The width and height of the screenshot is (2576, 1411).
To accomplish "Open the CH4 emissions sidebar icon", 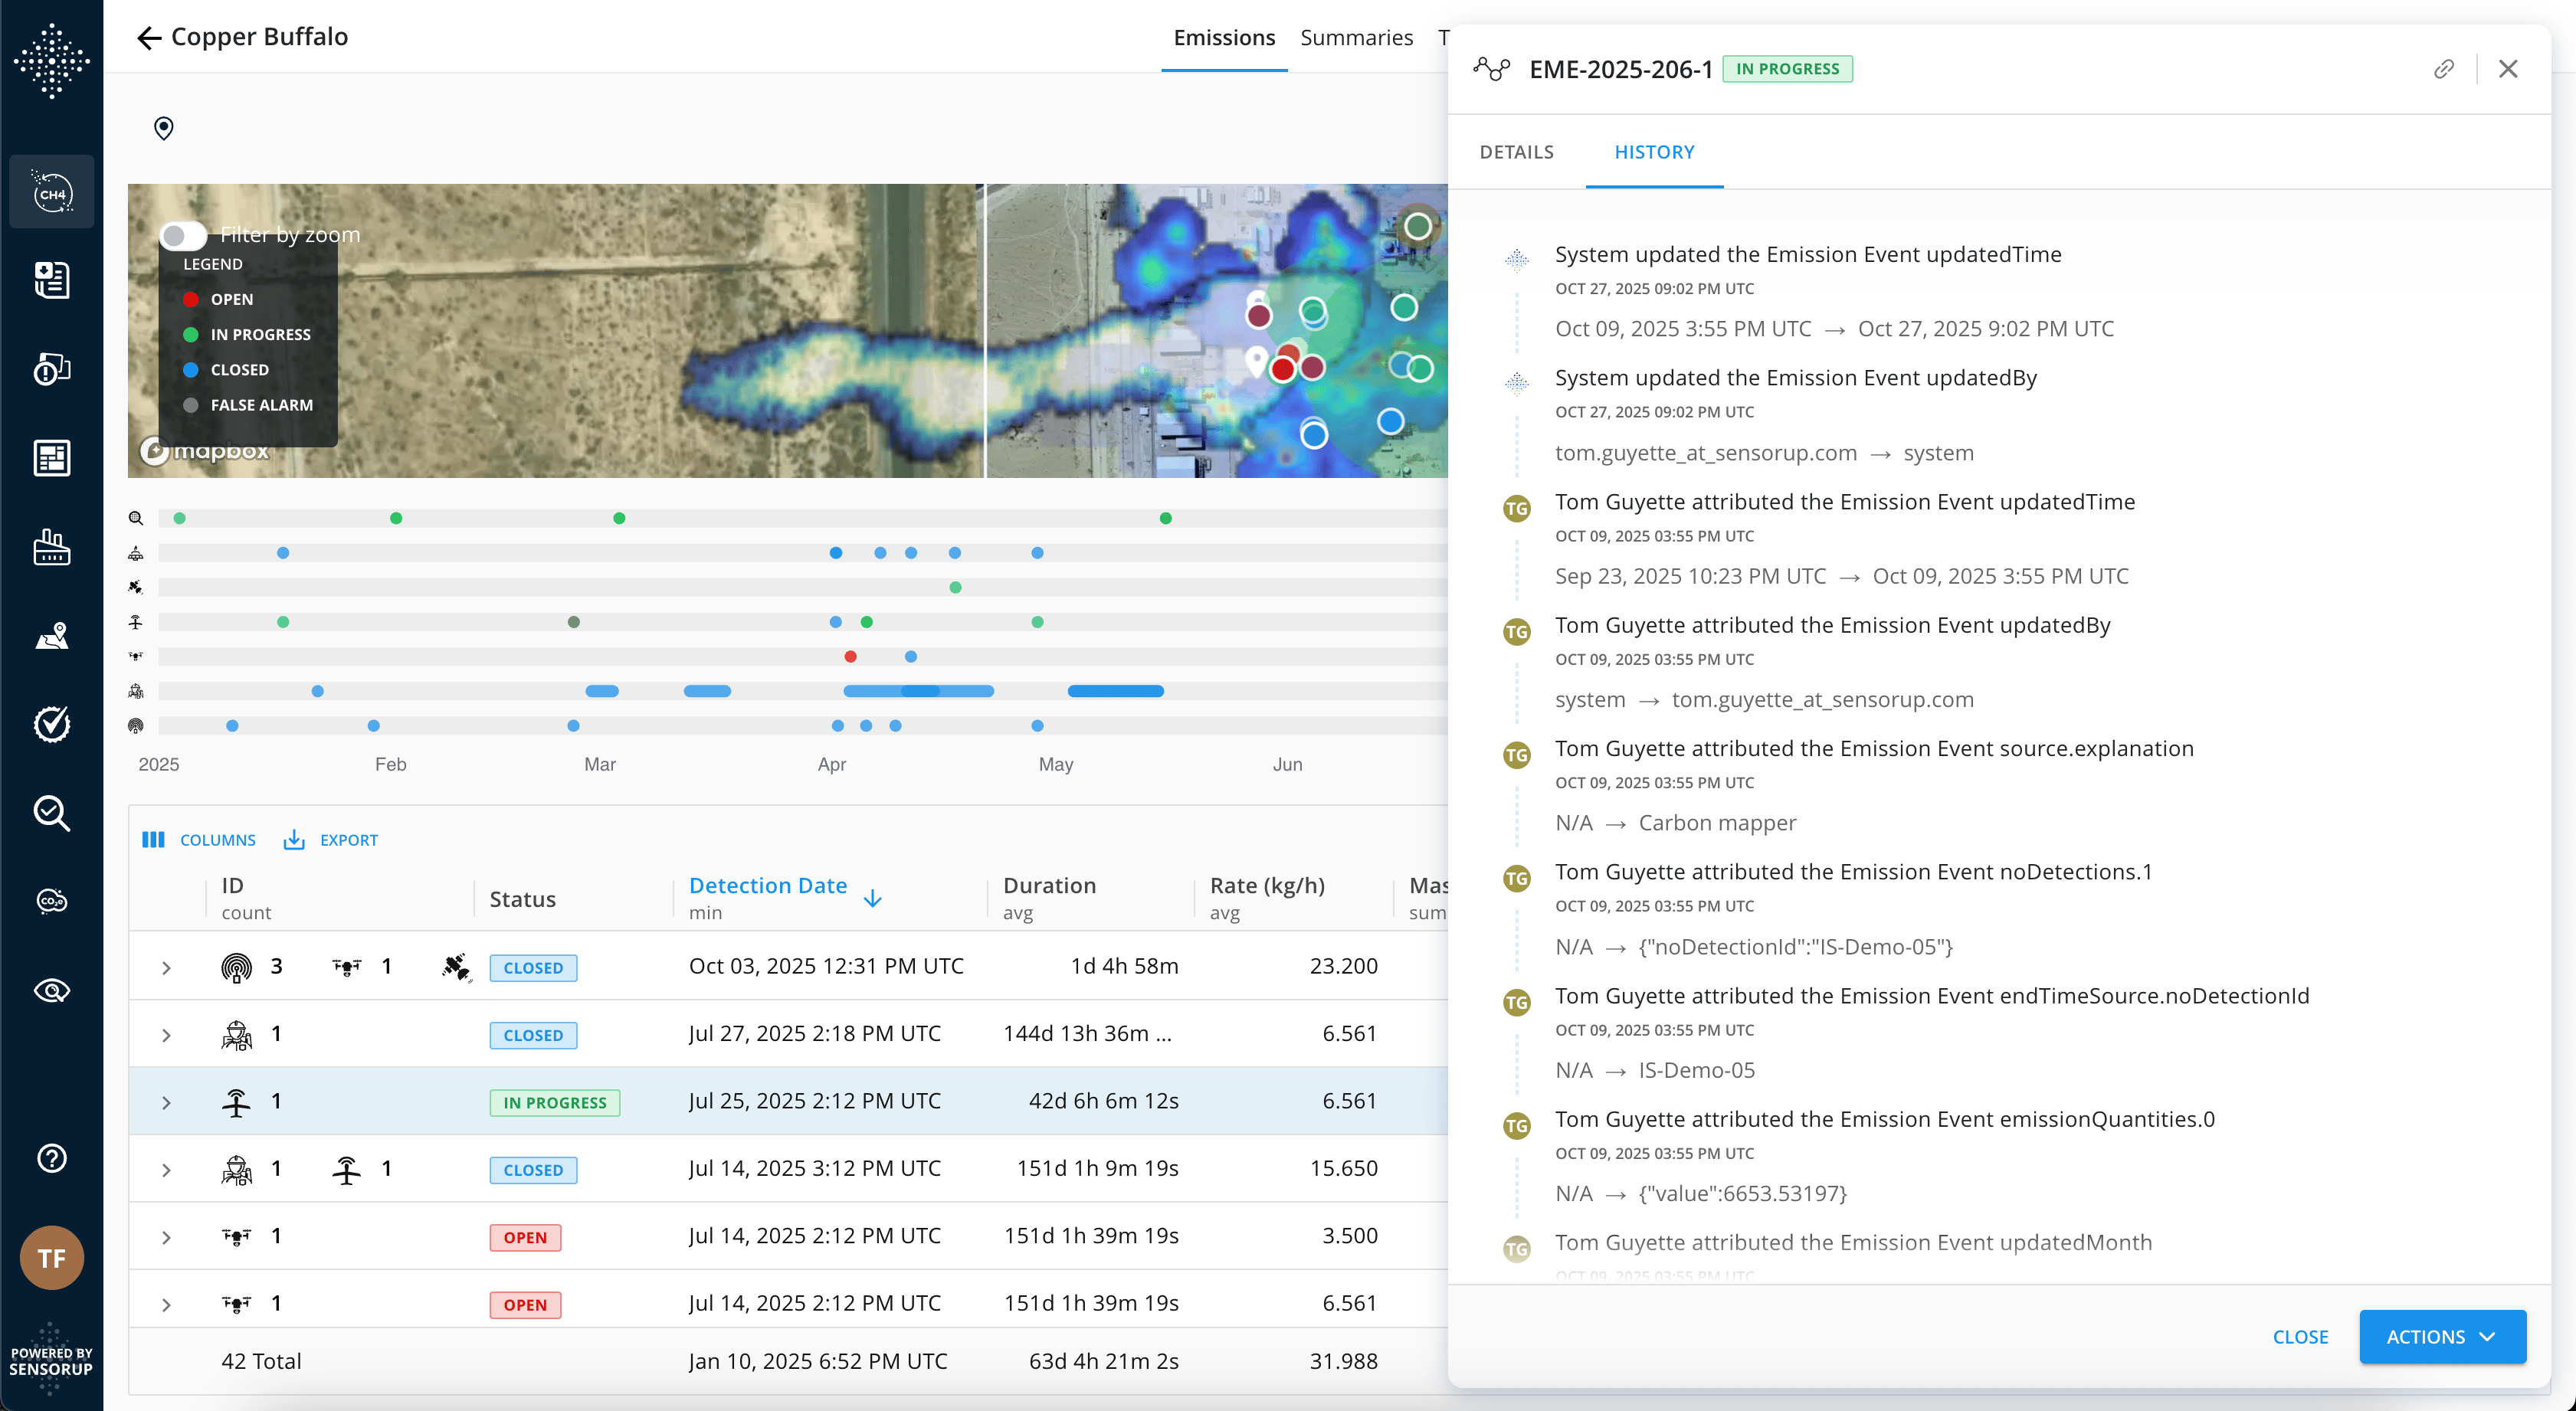I will (x=52, y=192).
